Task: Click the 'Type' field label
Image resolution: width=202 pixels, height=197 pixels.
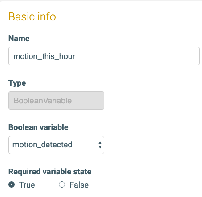Action: click(x=17, y=83)
